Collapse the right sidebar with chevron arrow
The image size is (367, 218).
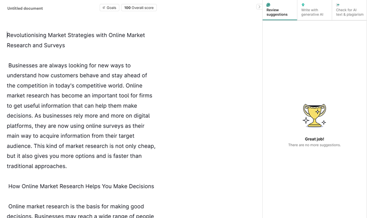(259, 7)
